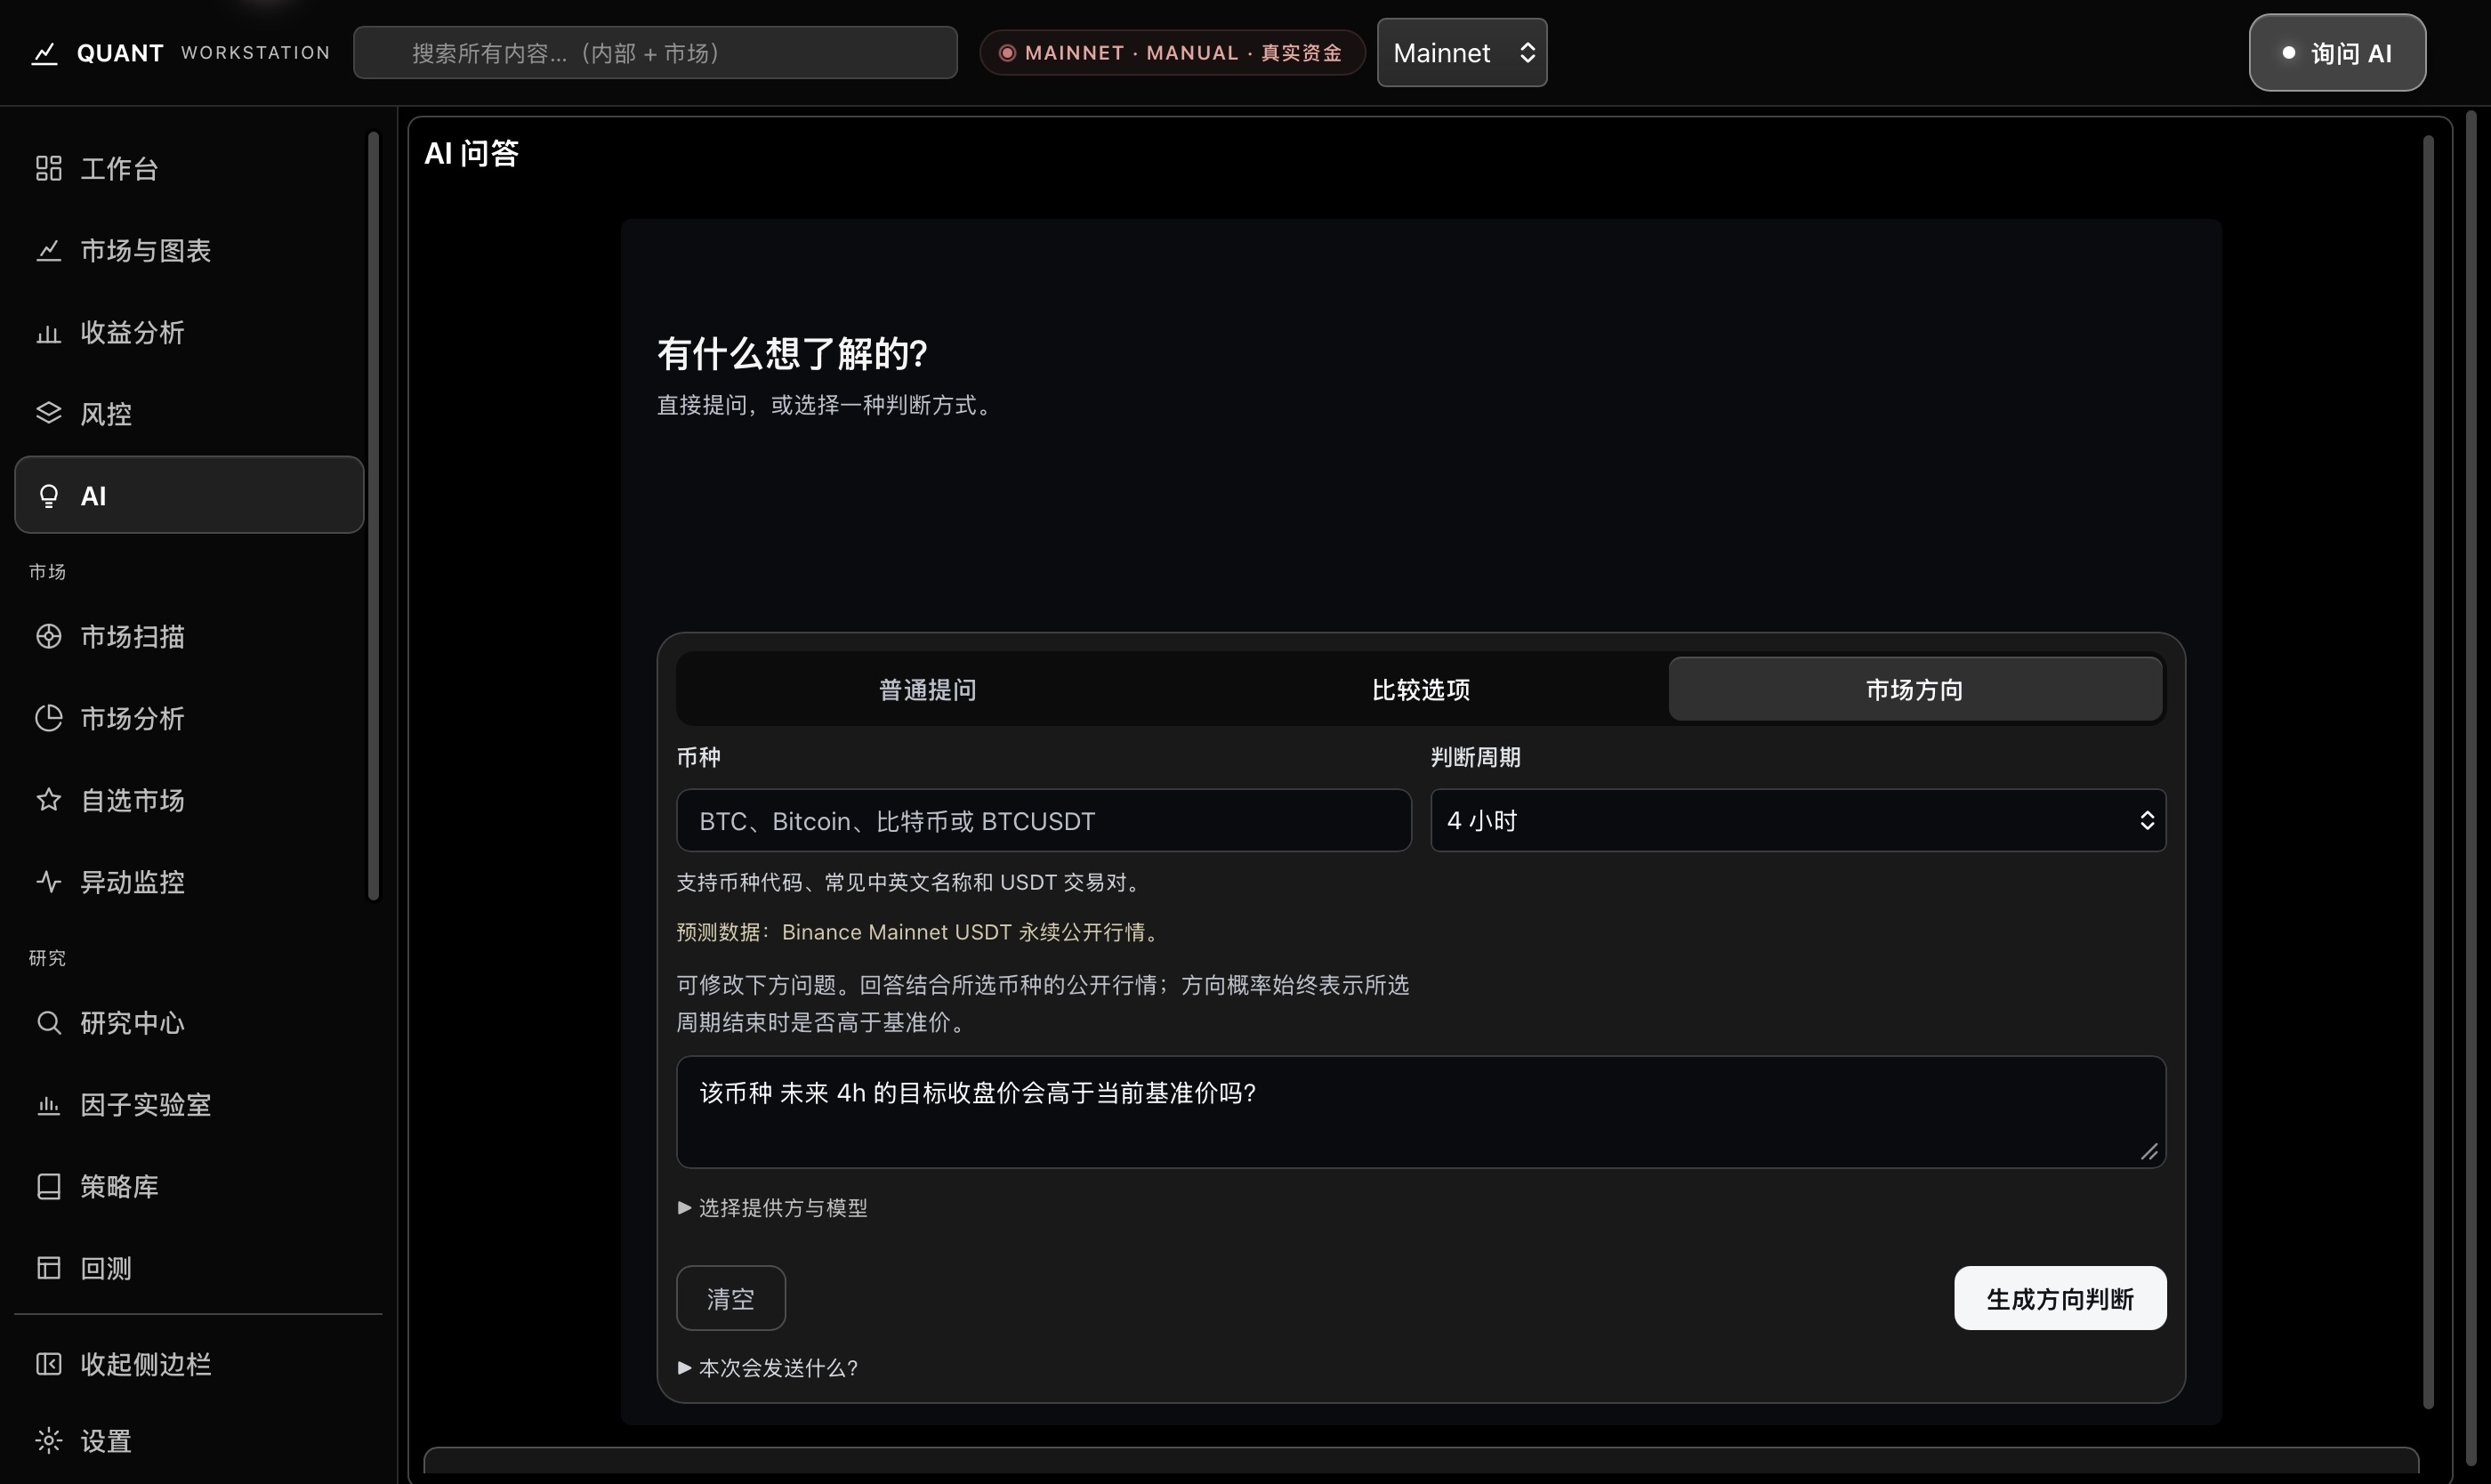Click the 因子实验室 chart icon
The width and height of the screenshot is (2491, 1484).
pos(48,1104)
